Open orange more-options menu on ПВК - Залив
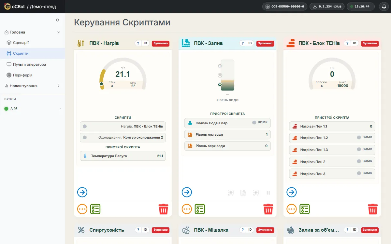Image resolution: width=391 pixels, height=244 pixels. (187, 209)
